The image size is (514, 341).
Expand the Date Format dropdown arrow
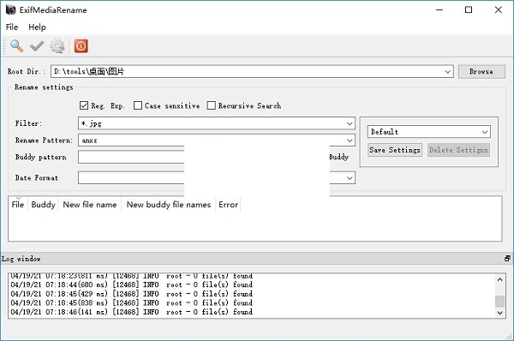point(350,178)
